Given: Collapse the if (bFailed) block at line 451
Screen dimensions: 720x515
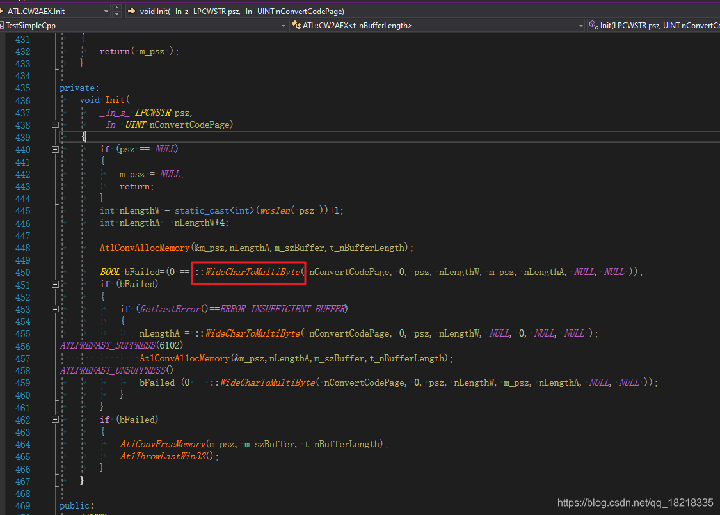Looking at the screenshot, I should (x=55, y=283).
